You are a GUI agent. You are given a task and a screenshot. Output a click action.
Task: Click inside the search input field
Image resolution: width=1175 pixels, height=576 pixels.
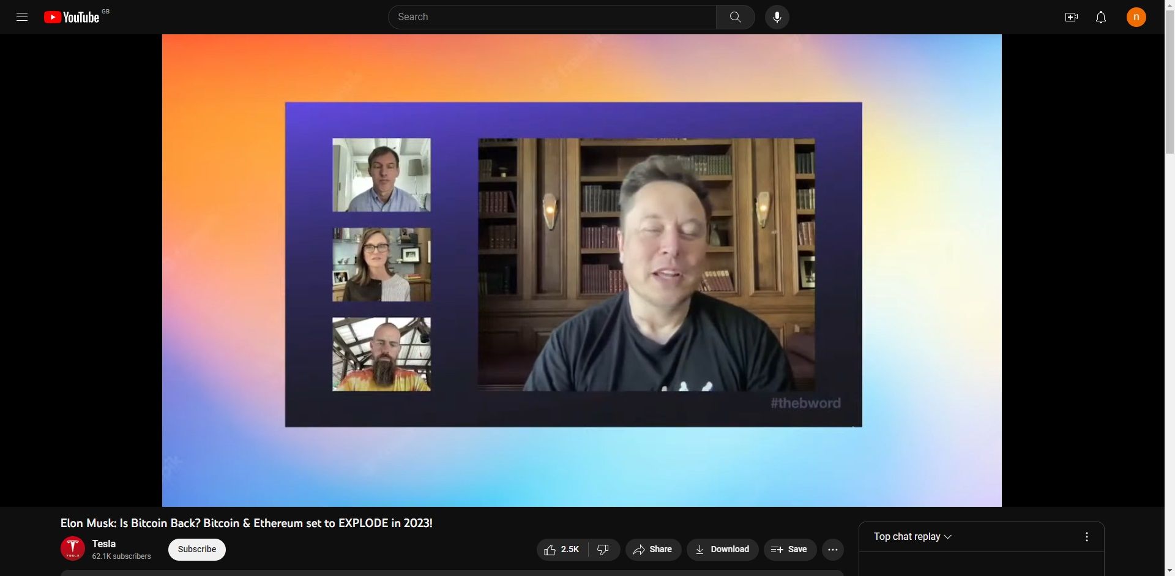(x=551, y=17)
